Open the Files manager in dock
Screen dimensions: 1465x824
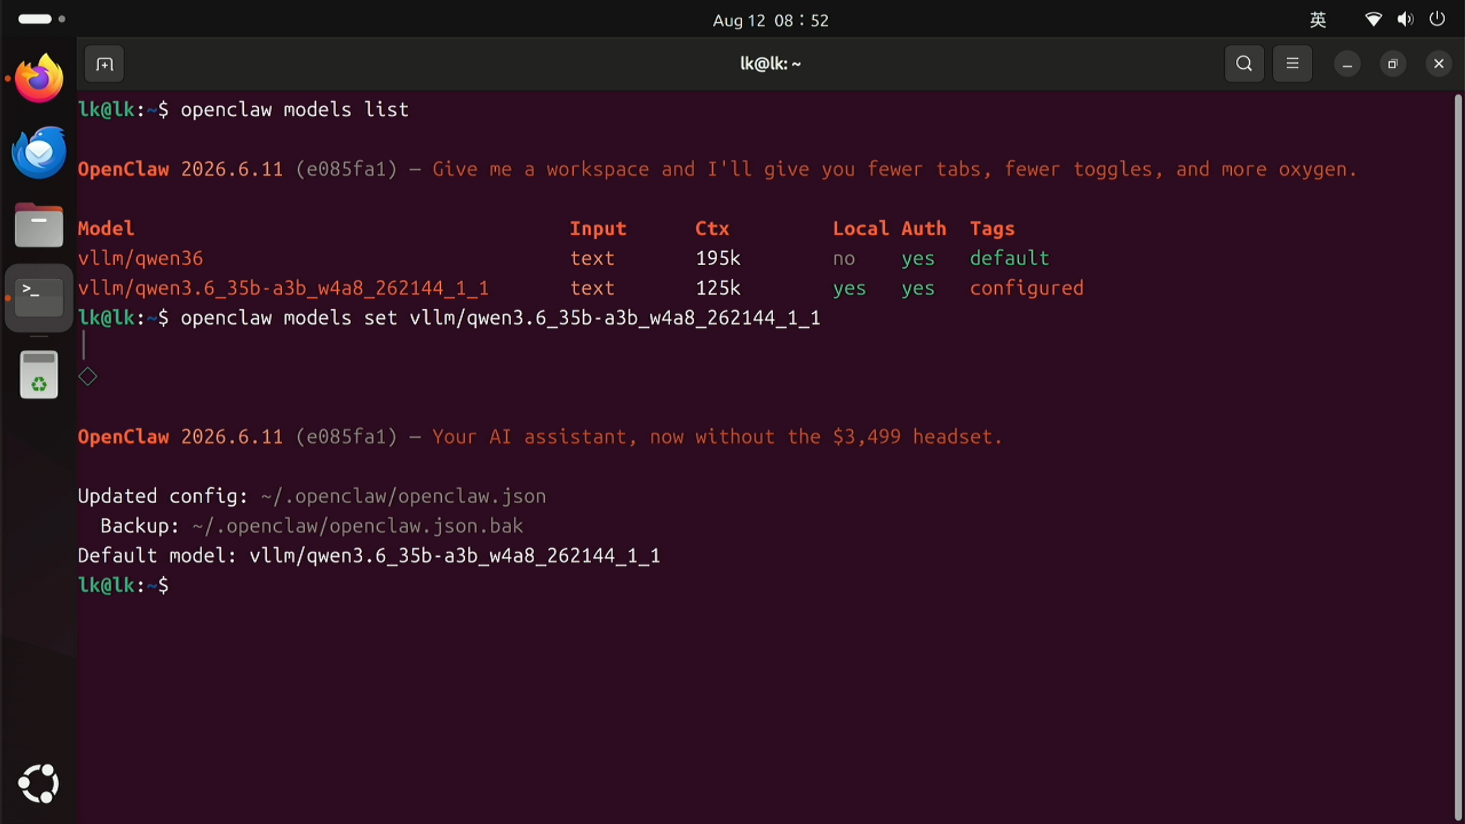[39, 225]
